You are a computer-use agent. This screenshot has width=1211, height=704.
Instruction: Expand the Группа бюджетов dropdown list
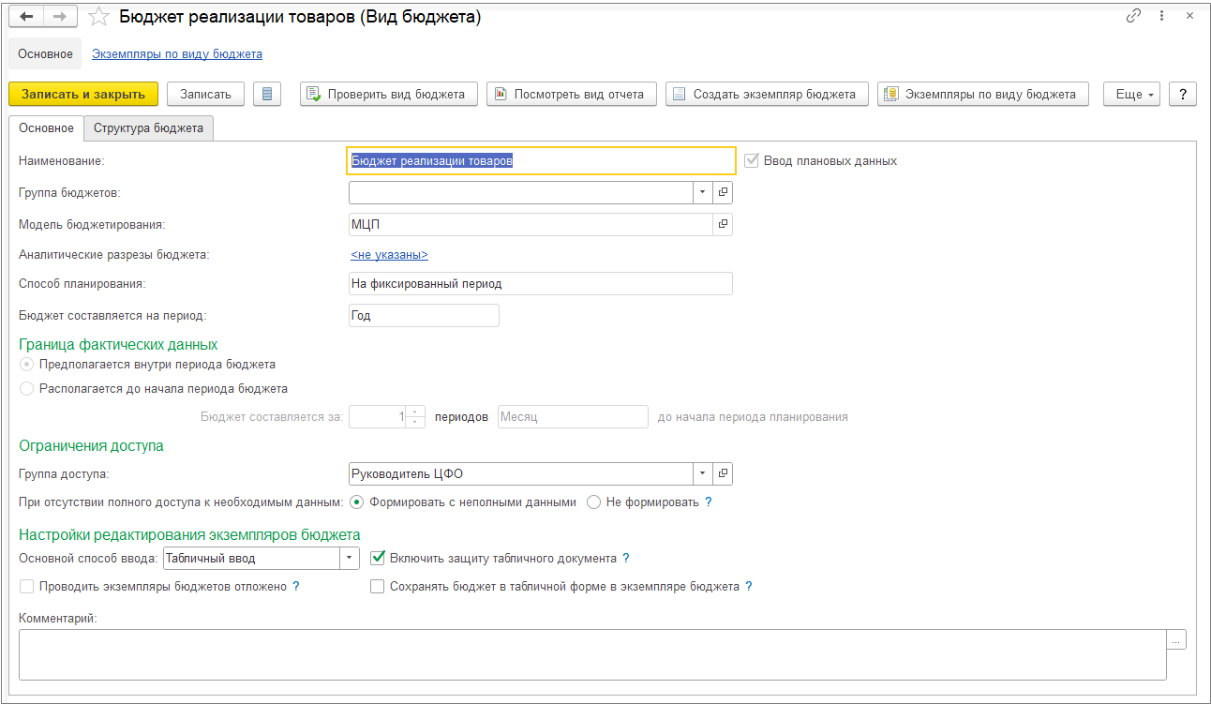pyautogui.click(x=703, y=192)
